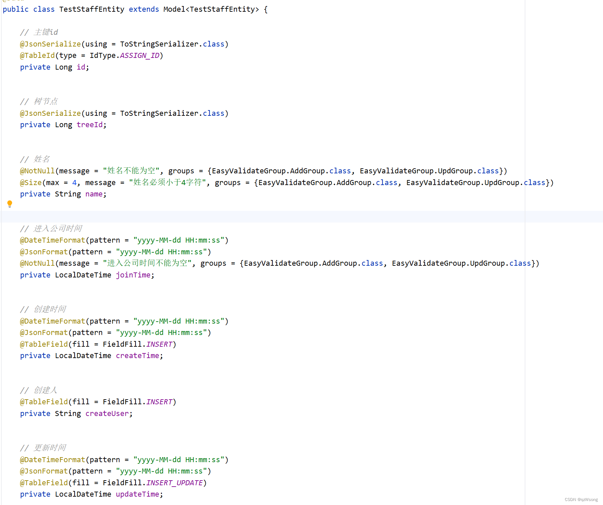
Task: Click the empty highlighted caret line
Action: pyautogui.click(x=301, y=217)
